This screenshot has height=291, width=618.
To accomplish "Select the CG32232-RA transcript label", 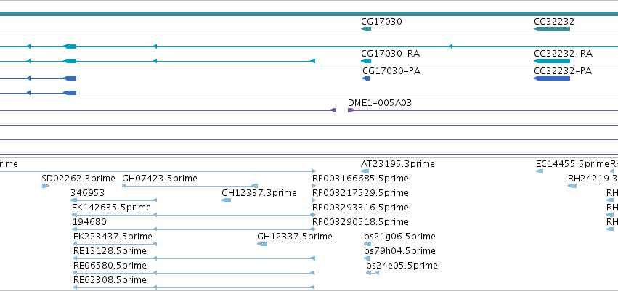I will [x=563, y=54].
